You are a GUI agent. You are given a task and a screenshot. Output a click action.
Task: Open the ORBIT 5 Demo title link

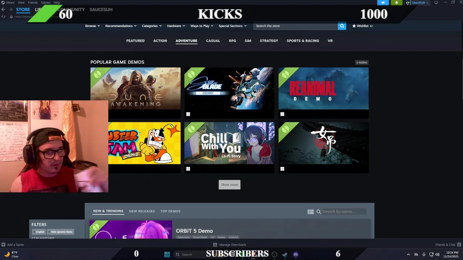pos(194,231)
